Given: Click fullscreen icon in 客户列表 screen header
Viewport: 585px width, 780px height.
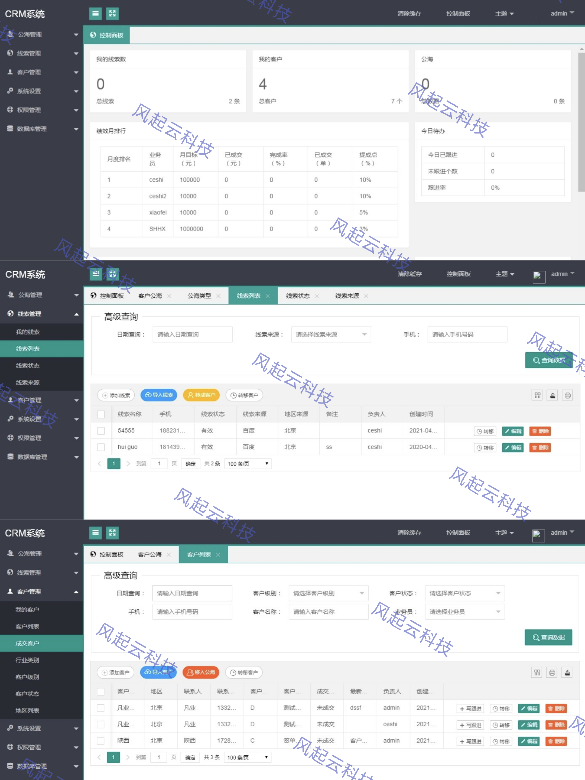Looking at the screenshot, I should click(112, 532).
